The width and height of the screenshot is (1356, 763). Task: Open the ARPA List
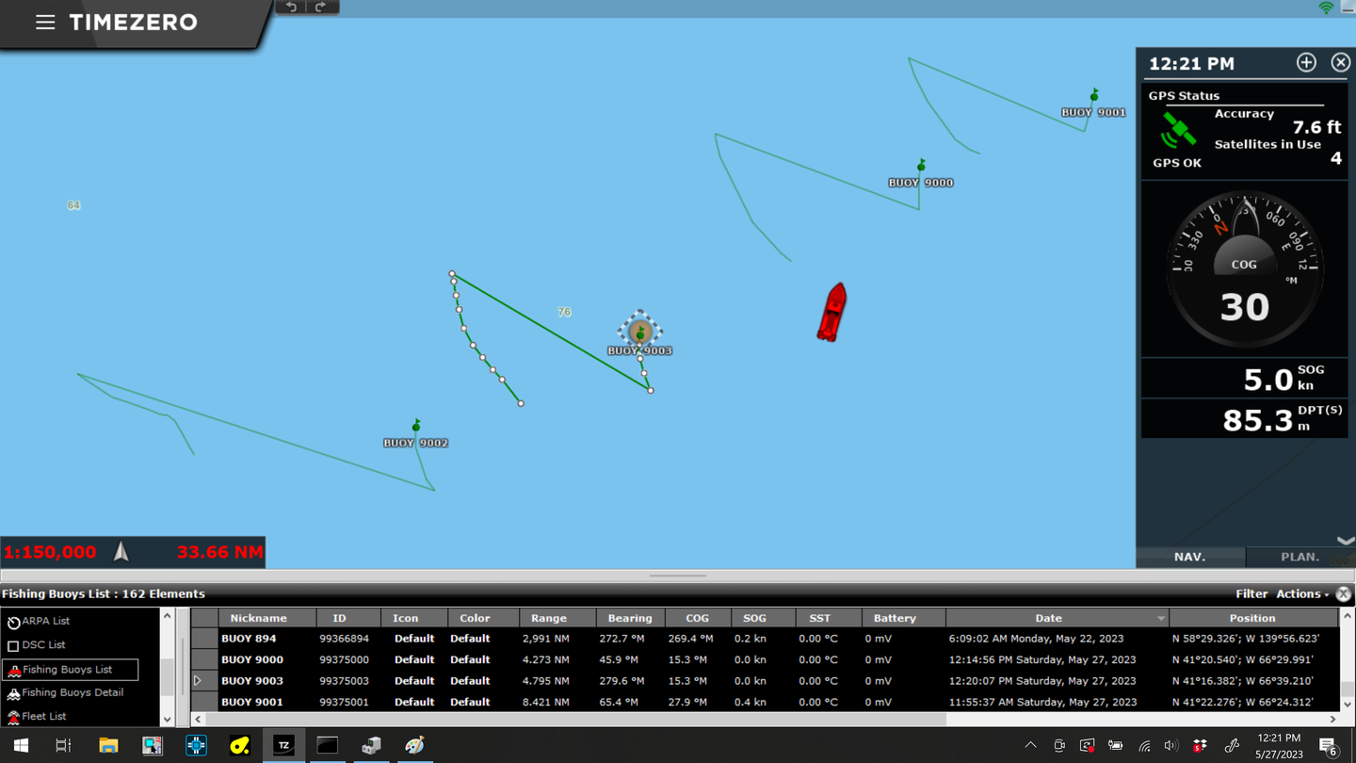pos(45,622)
